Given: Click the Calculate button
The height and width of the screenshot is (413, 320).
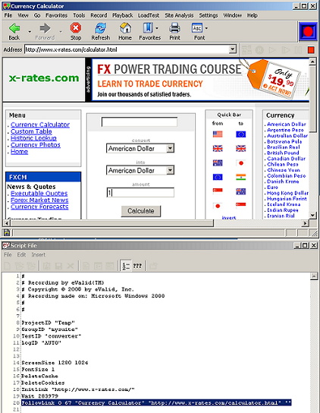Looking at the screenshot, I should (141, 211).
